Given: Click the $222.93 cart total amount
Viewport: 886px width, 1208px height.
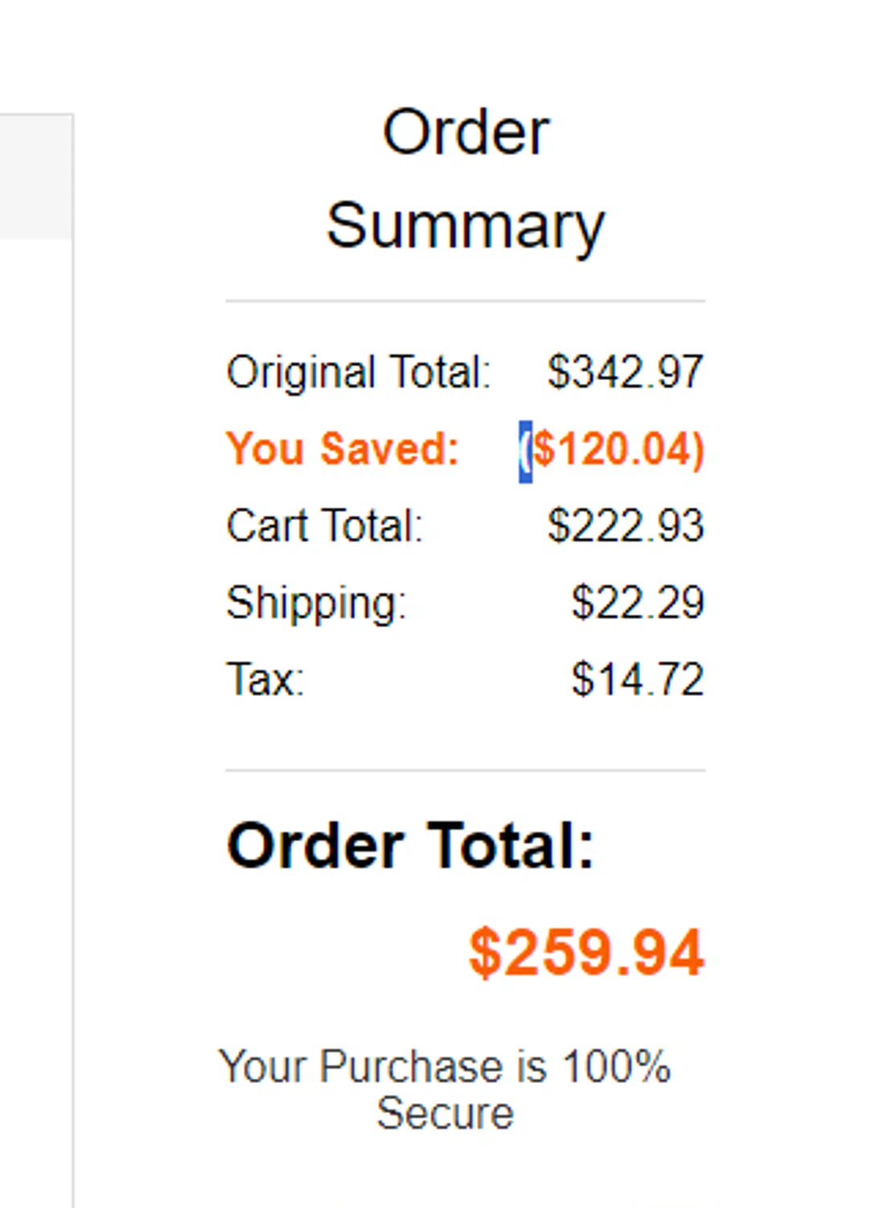Looking at the screenshot, I should click(x=625, y=526).
